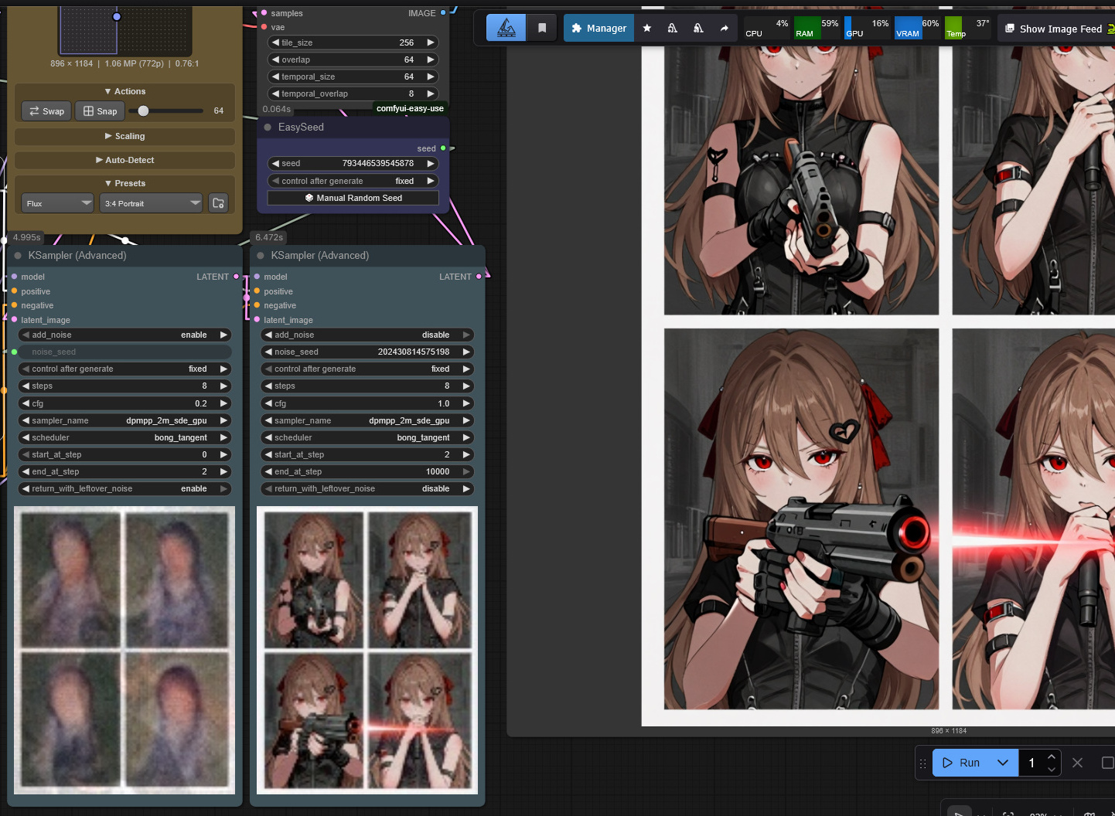Increase cfg 1.0 with its right arrow
Screen dimensions: 1115x816
(466, 403)
